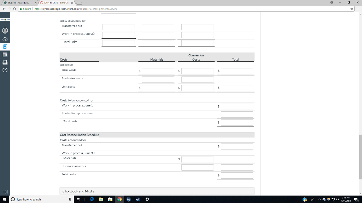The width and height of the screenshot is (362, 203).
Task: Click Conversion costs total-column input
Action: click(237, 167)
